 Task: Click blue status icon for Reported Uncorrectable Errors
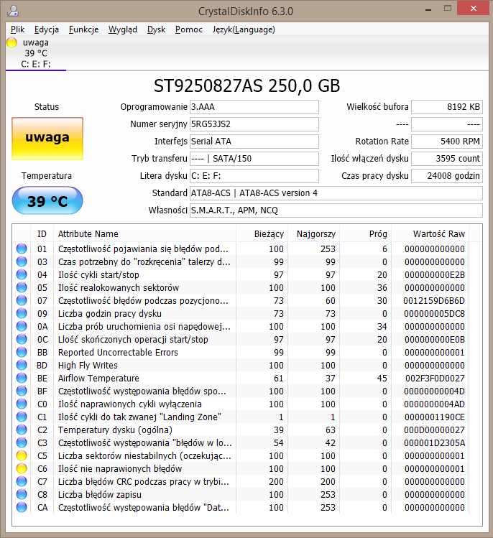coord(22,353)
